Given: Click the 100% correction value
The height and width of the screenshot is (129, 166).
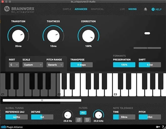Looking at the screenshot, I should click(x=88, y=46).
